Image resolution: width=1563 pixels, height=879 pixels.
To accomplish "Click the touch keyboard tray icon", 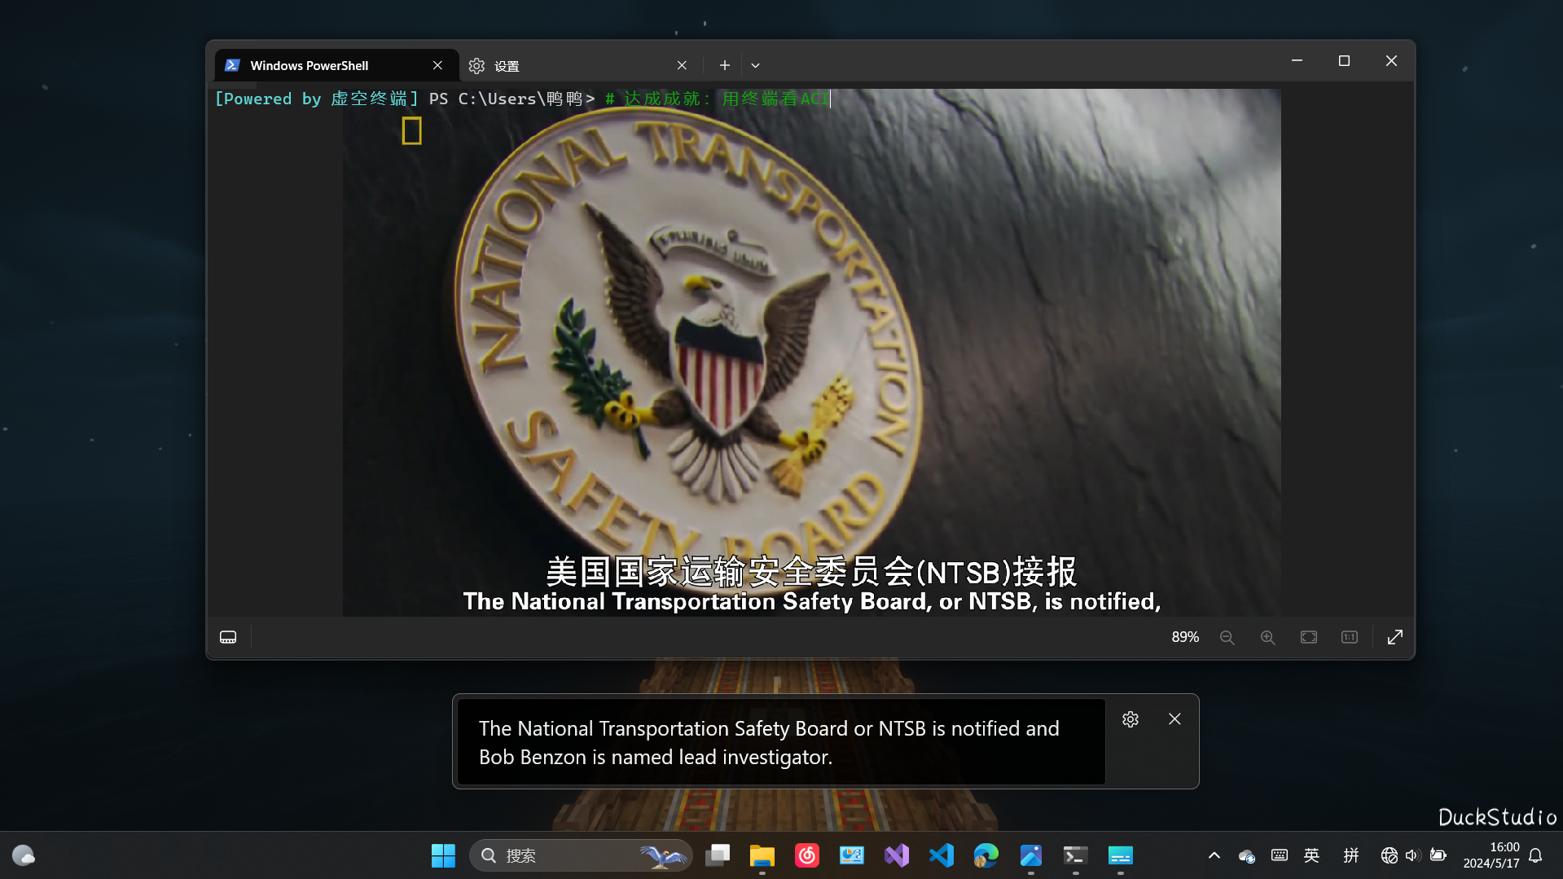I will (1280, 855).
